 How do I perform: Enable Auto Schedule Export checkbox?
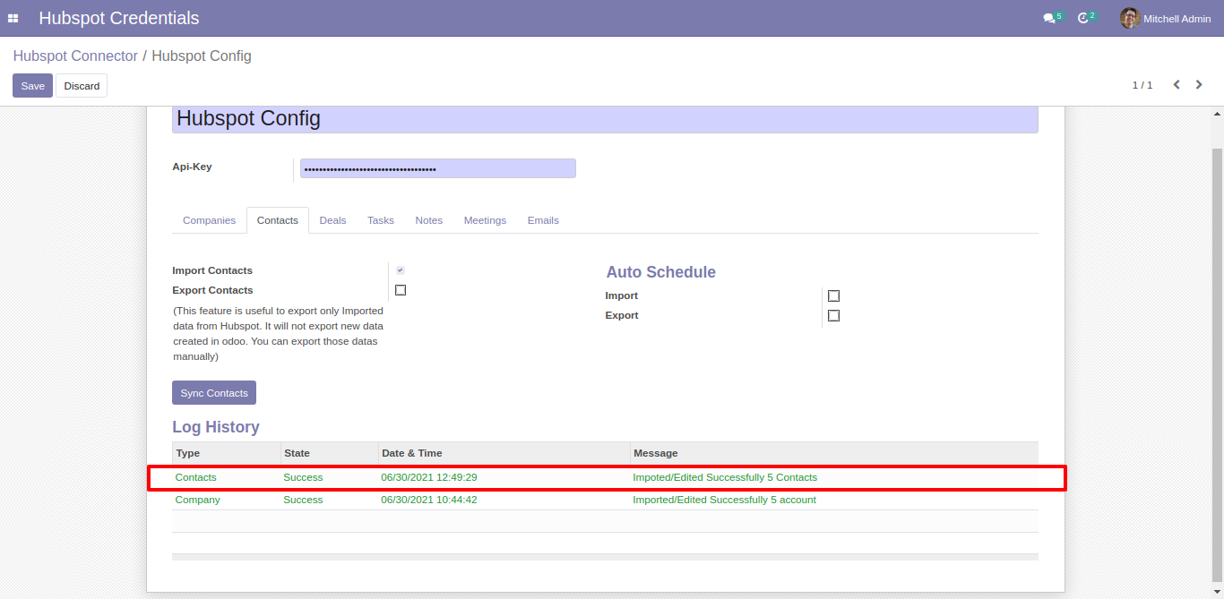tap(833, 315)
